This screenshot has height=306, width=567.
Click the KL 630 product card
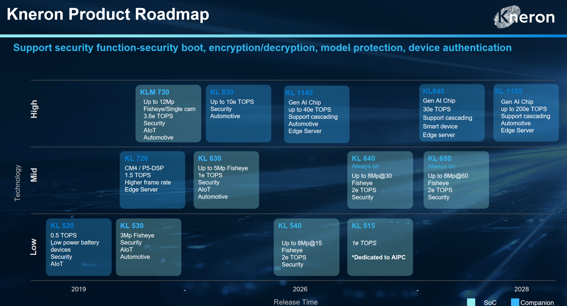(226, 180)
